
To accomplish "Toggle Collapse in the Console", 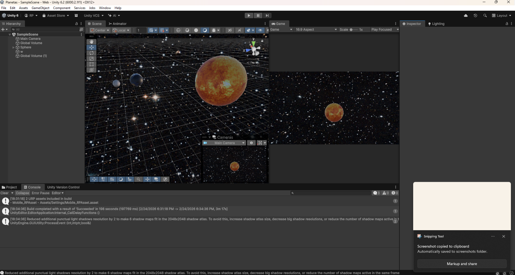I will [22, 193].
